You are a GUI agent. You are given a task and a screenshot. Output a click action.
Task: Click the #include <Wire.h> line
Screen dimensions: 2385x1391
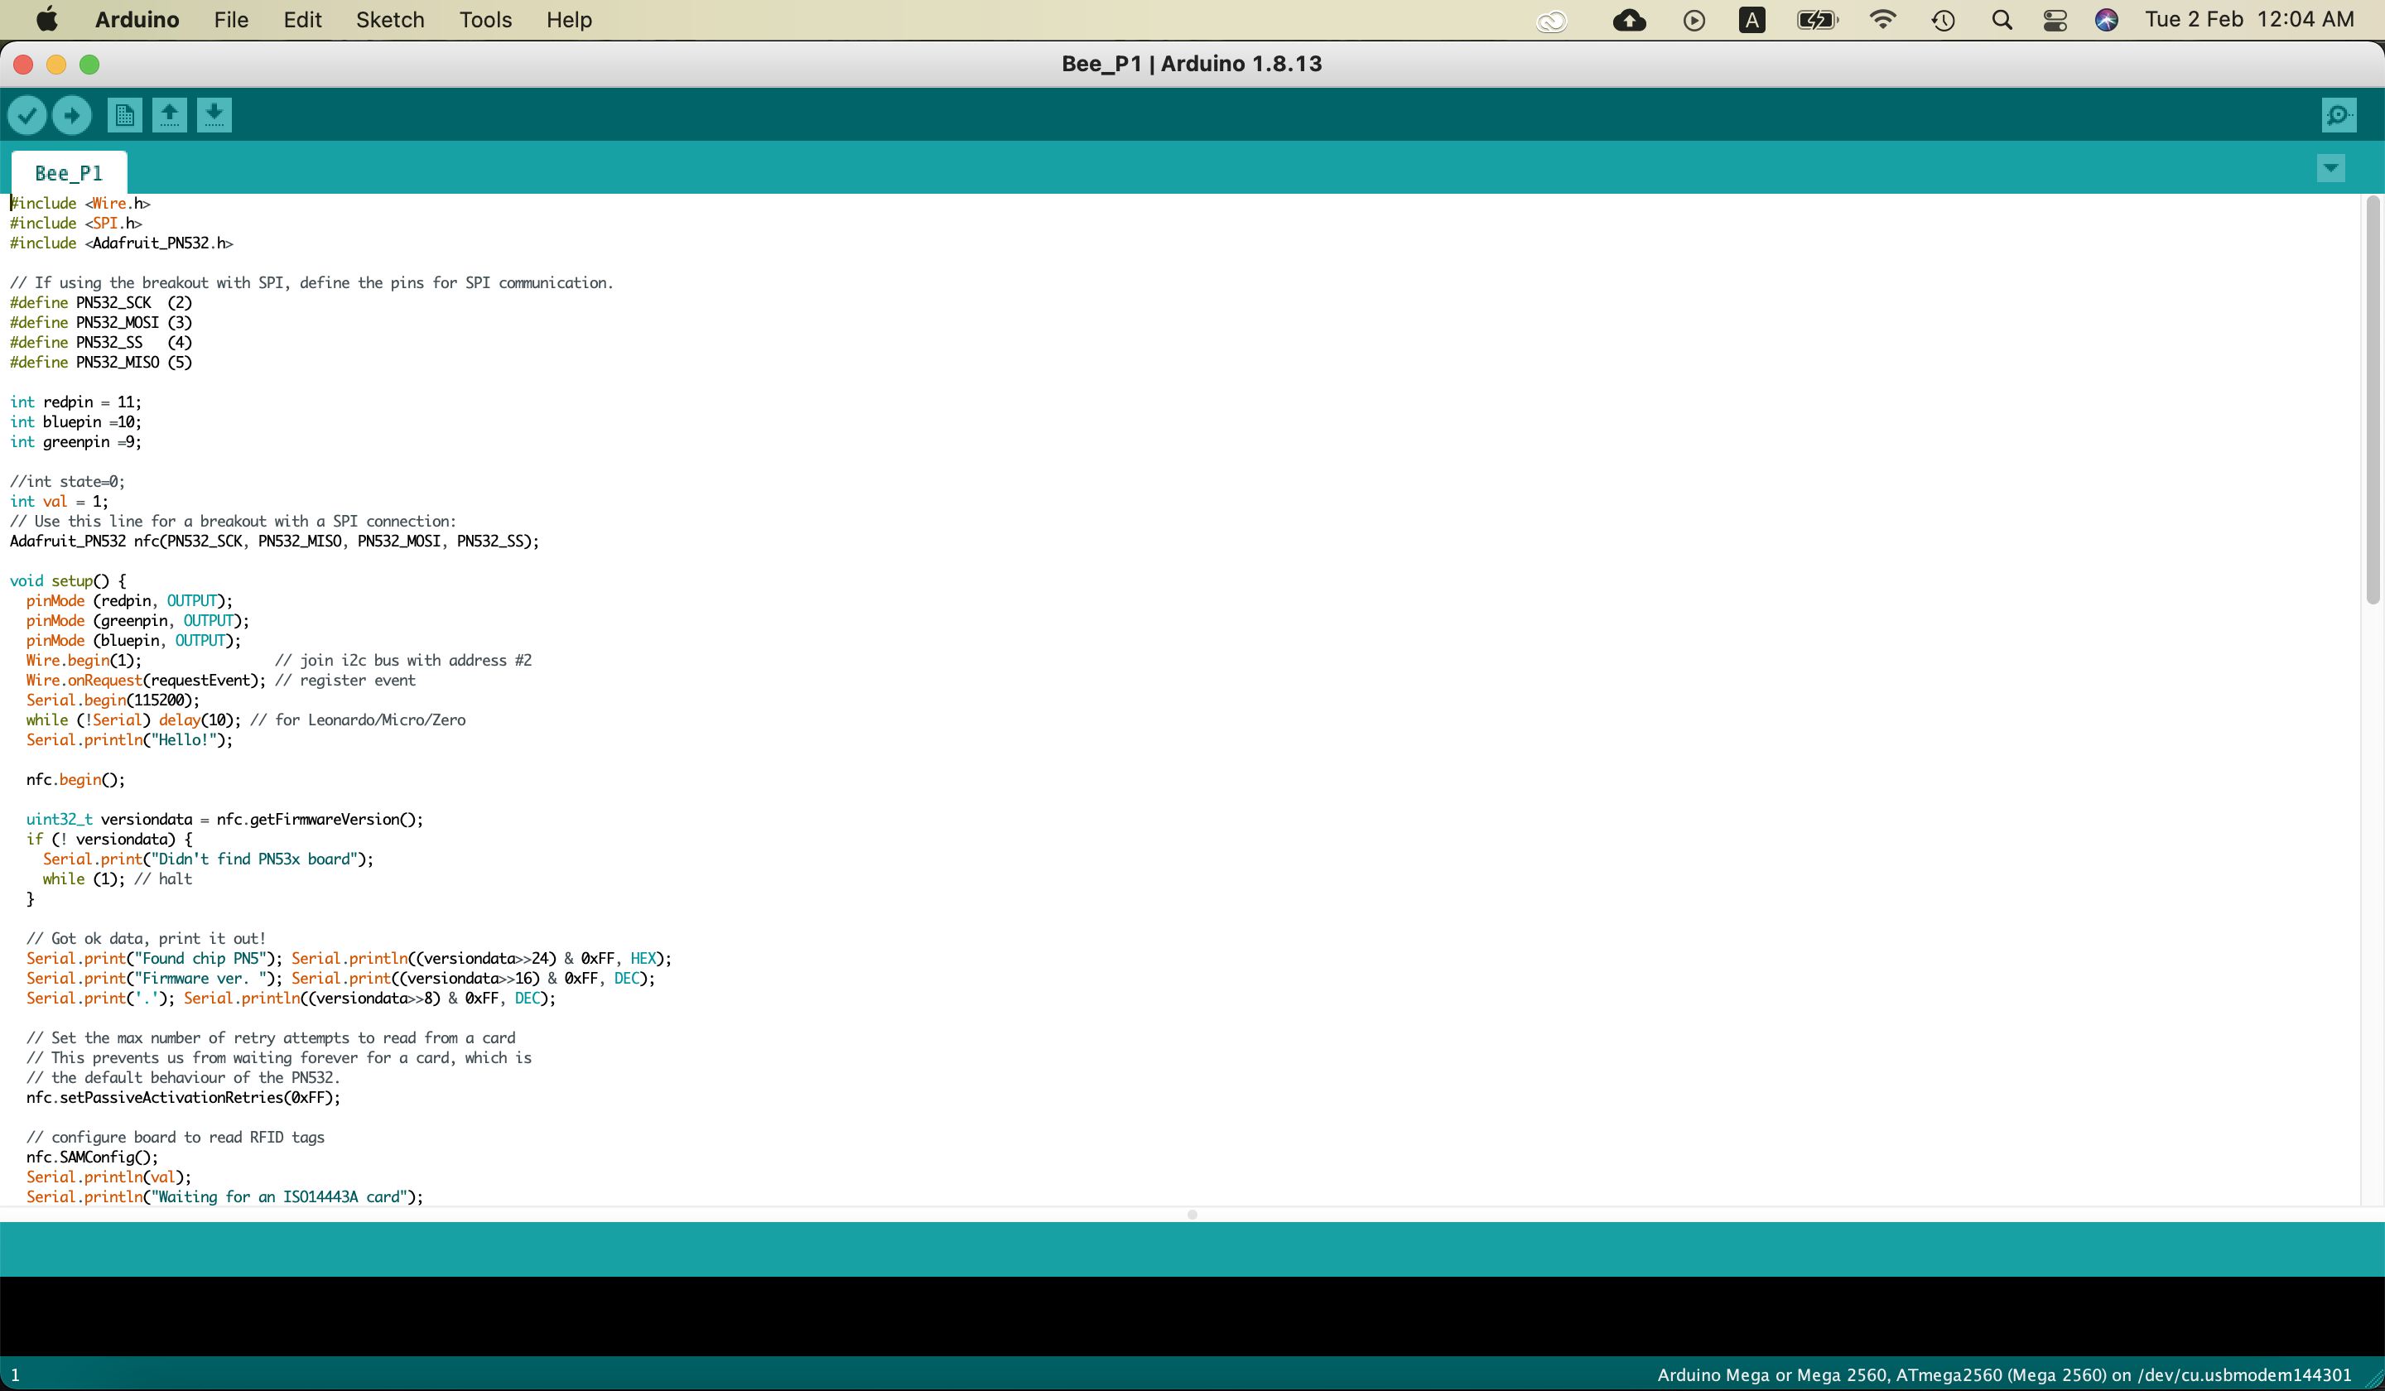[x=79, y=204]
